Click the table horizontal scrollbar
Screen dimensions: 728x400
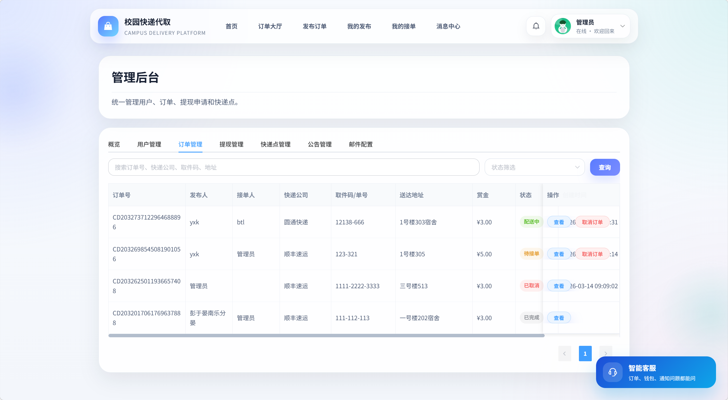[x=326, y=336]
